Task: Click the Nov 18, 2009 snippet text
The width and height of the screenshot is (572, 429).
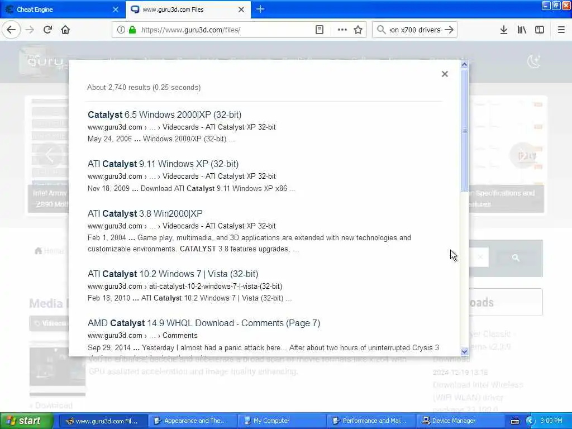Action: (x=191, y=189)
